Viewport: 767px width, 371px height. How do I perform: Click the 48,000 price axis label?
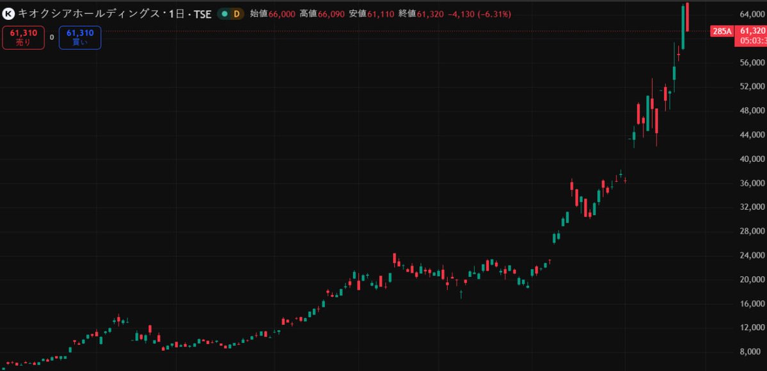coord(752,111)
